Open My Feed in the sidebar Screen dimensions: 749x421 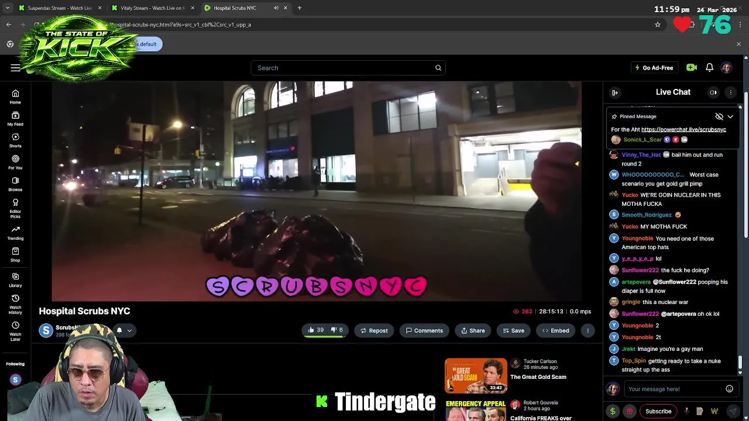point(15,119)
